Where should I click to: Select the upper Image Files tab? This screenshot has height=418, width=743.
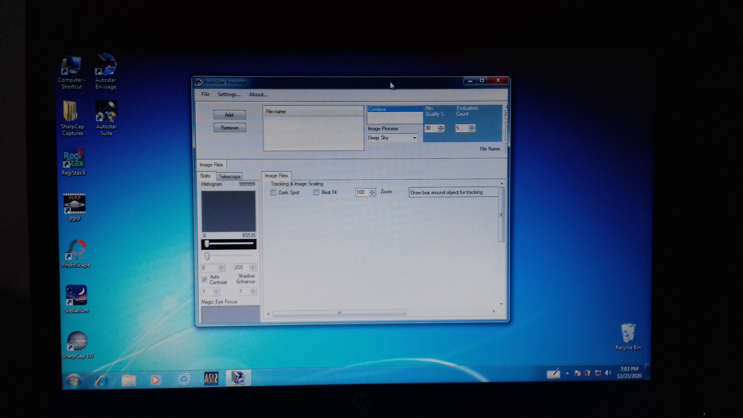point(211,165)
